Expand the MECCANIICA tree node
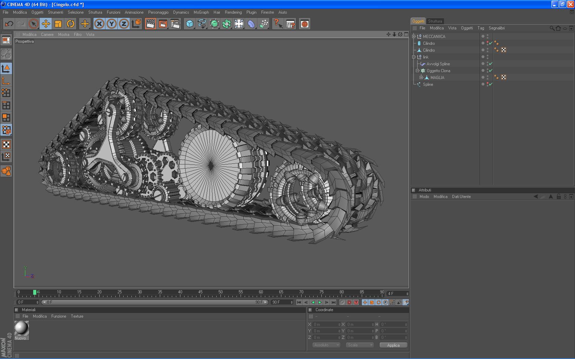Screen dimensions: 575x359 pyautogui.click(x=413, y=37)
